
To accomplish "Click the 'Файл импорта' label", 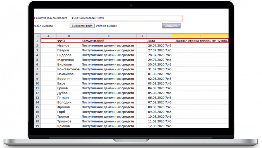I will pos(44,26).
